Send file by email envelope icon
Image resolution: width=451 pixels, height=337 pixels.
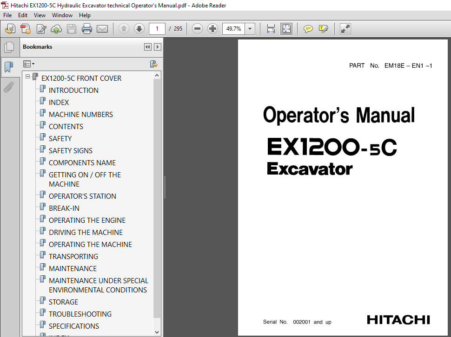click(102, 29)
